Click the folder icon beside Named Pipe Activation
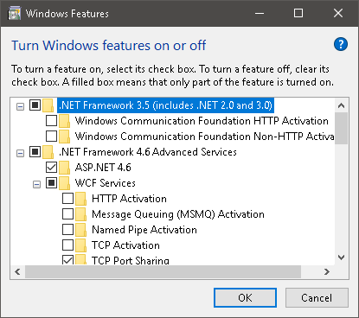Image resolution: width=359 pixels, height=318 pixels. click(x=81, y=230)
